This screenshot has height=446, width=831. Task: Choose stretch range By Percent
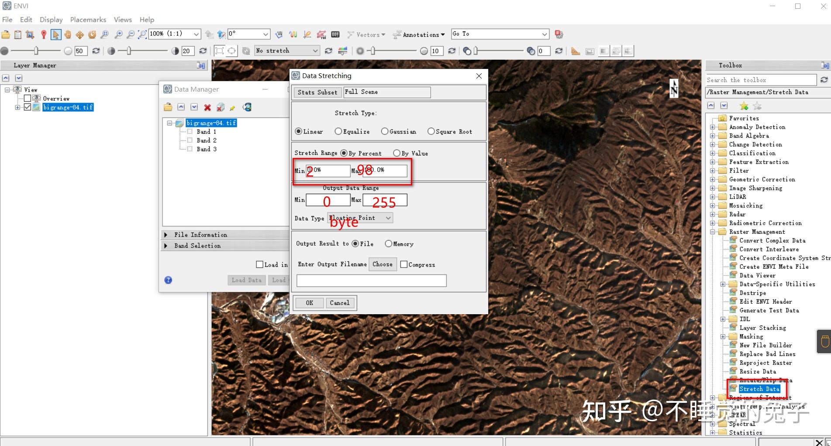(344, 153)
